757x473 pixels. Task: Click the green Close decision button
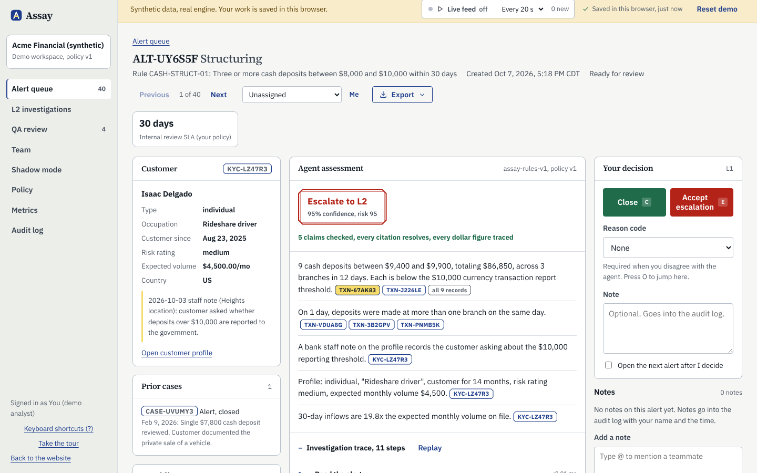point(635,202)
